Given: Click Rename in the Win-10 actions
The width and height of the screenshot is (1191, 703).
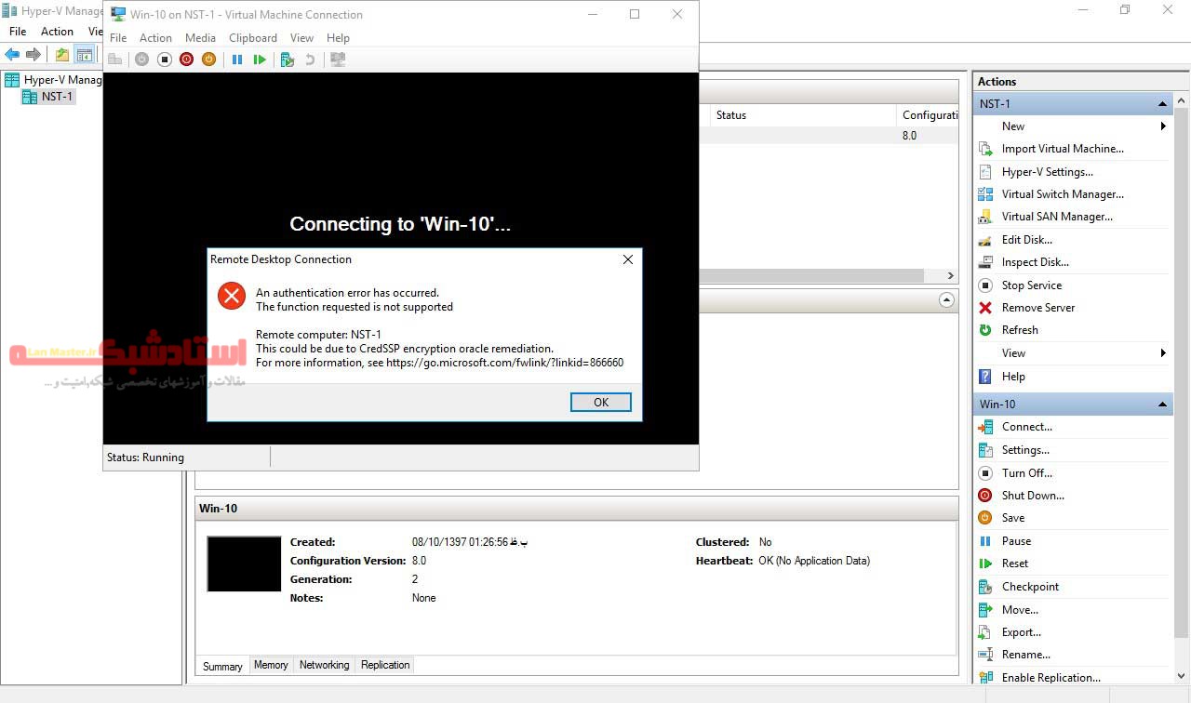Looking at the screenshot, I should pos(1025,655).
